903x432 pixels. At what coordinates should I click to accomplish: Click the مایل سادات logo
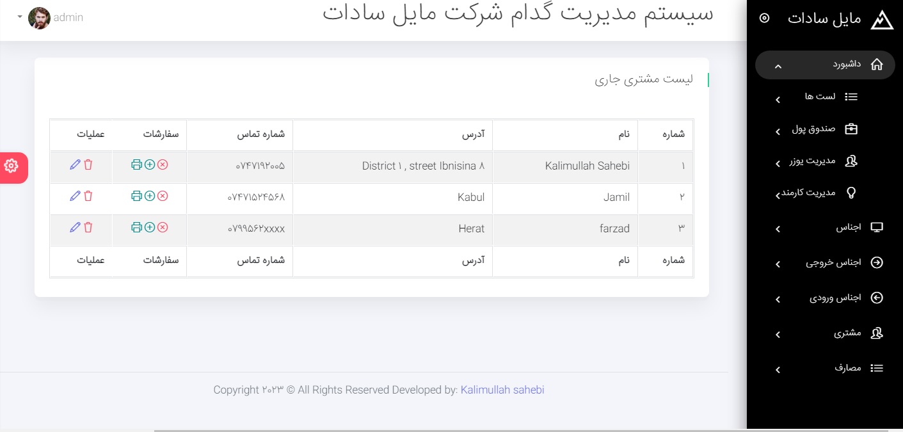tap(882, 19)
